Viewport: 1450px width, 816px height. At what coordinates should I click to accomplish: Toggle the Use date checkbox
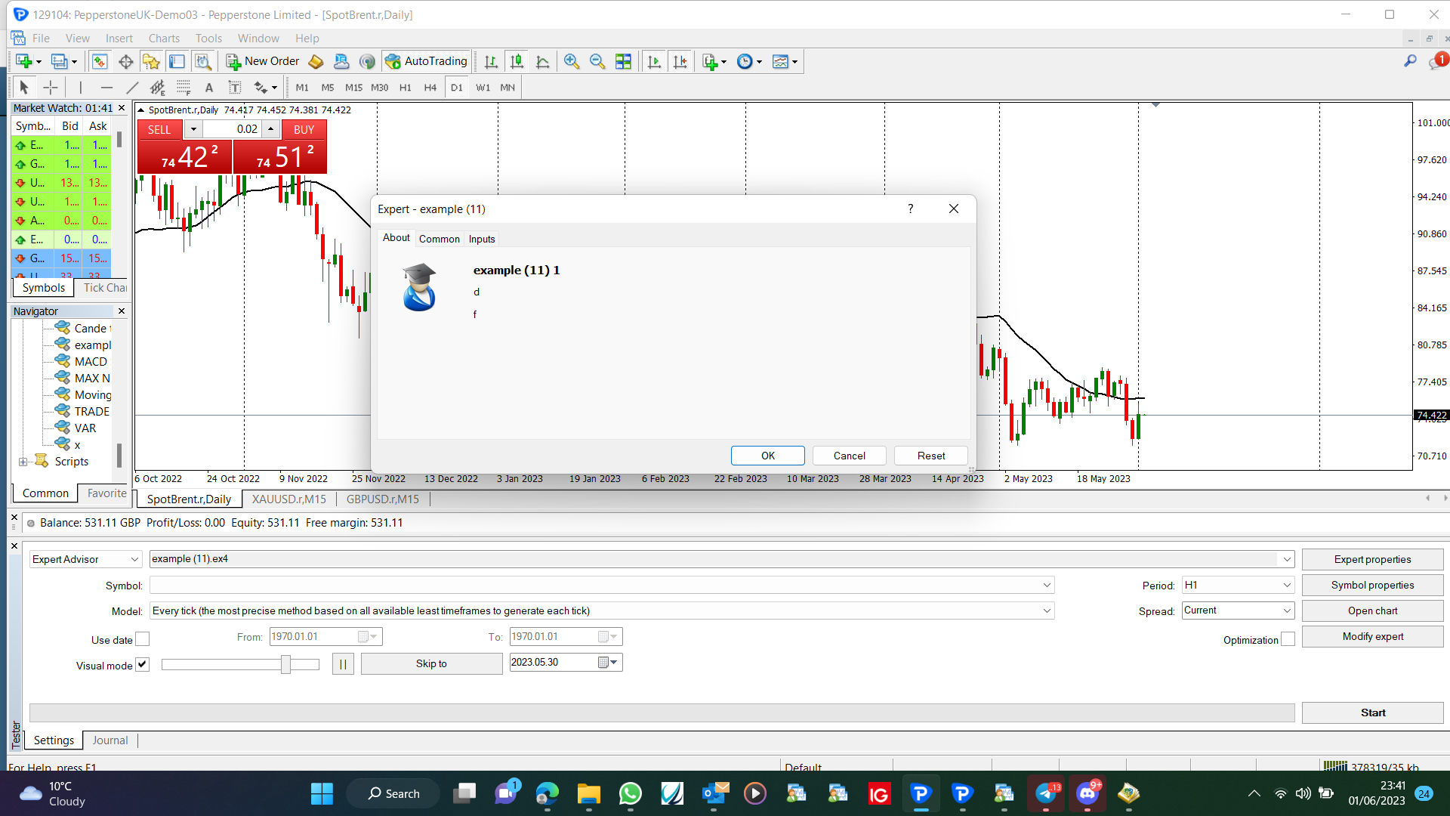click(142, 639)
